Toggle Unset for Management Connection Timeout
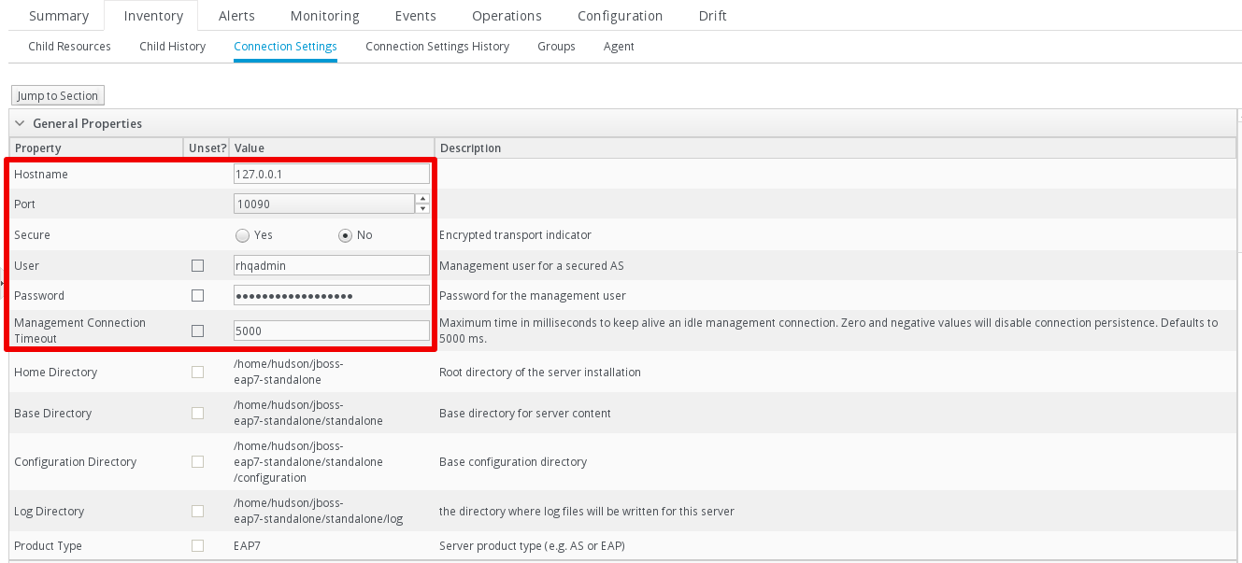This screenshot has width=1242, height=563. (197, 331)
